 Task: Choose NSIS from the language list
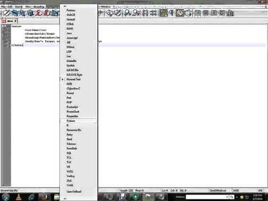[x=78, y=84]
